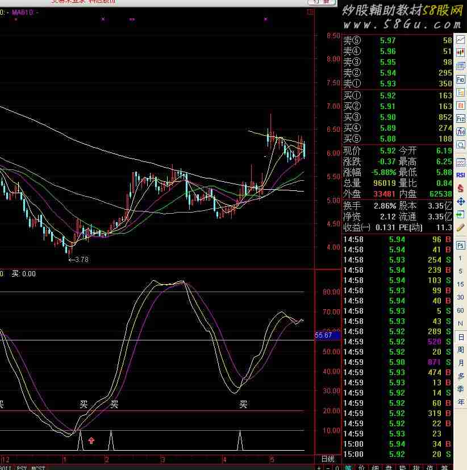Click the 总量 96019 value

[x=385, y=183]
